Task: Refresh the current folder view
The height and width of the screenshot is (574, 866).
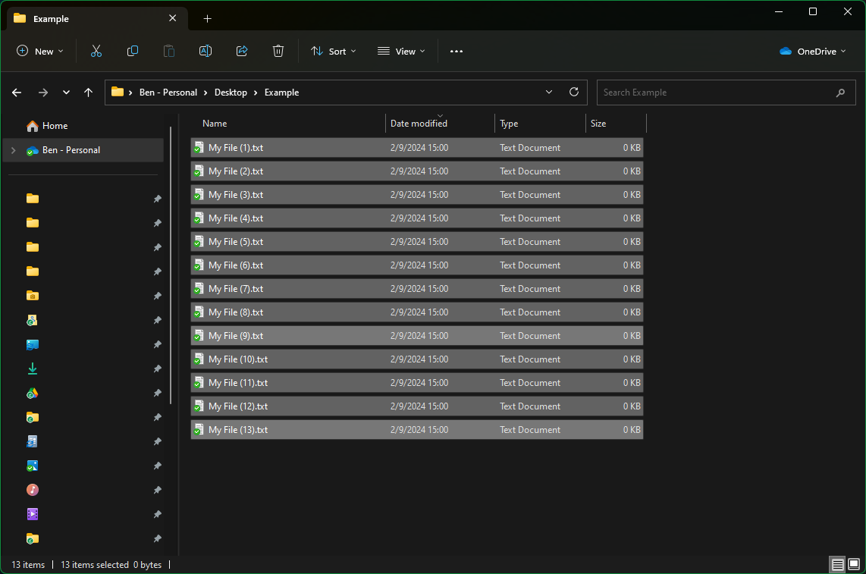Action: (574, 92)
